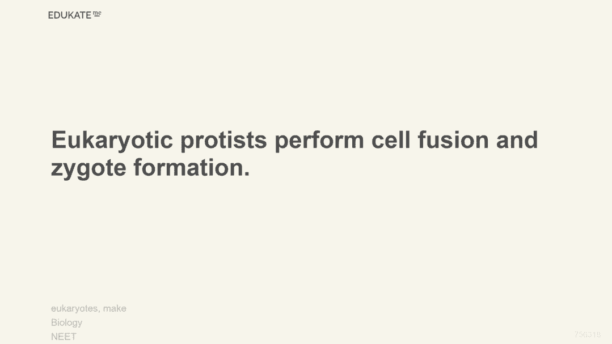Click the comma after "eukaryotes" tag
This screenshot has width=612, height=344.
click(x=99, y=311)
